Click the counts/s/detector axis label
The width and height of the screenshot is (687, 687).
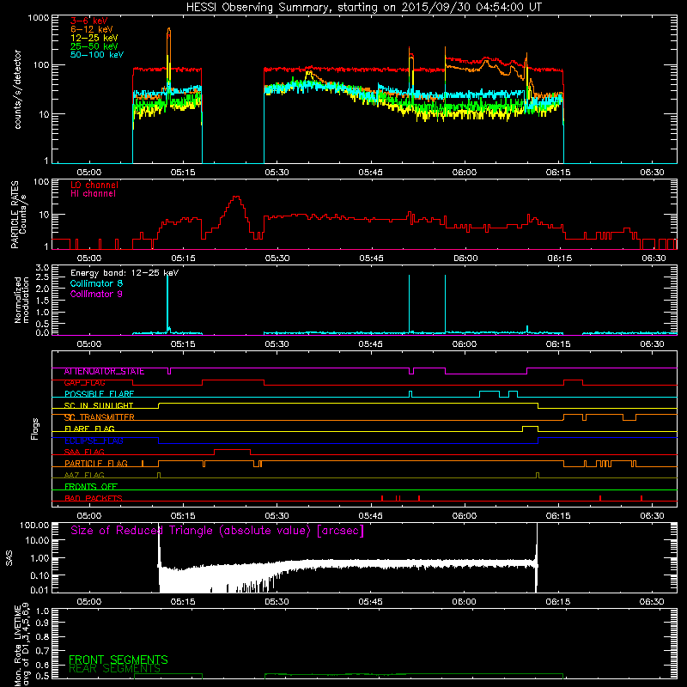coord(17,89)
